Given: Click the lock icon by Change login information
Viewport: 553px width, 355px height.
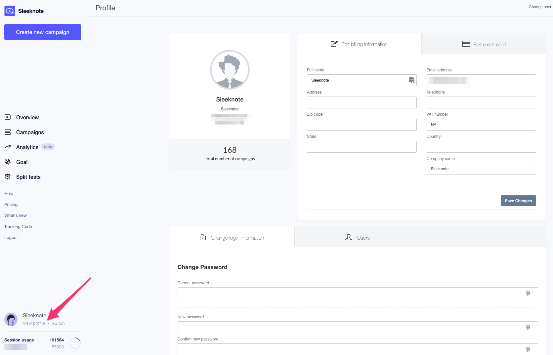Looking at the screenshot, I should click(x=203, y=237).
